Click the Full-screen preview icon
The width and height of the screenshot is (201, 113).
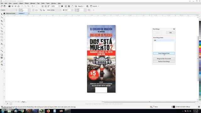tap(62, 6)
